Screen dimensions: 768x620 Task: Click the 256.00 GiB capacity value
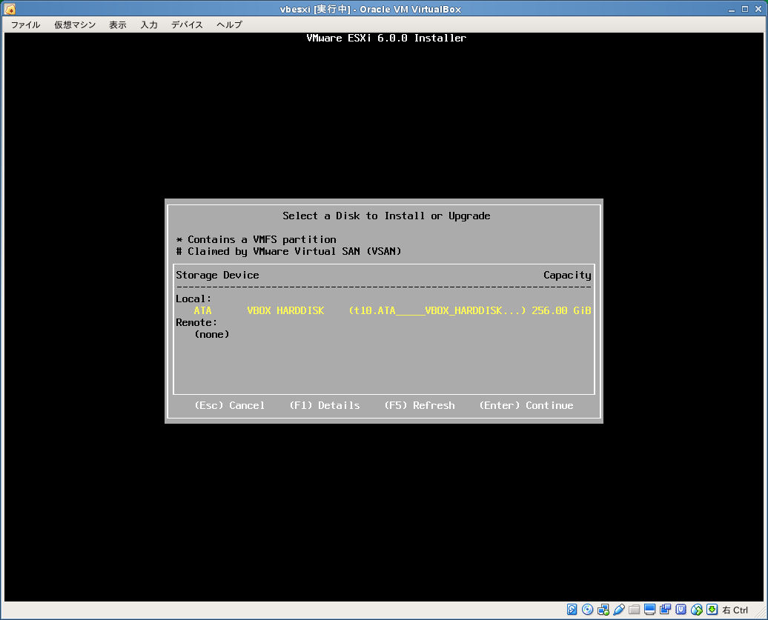point(561,310)
